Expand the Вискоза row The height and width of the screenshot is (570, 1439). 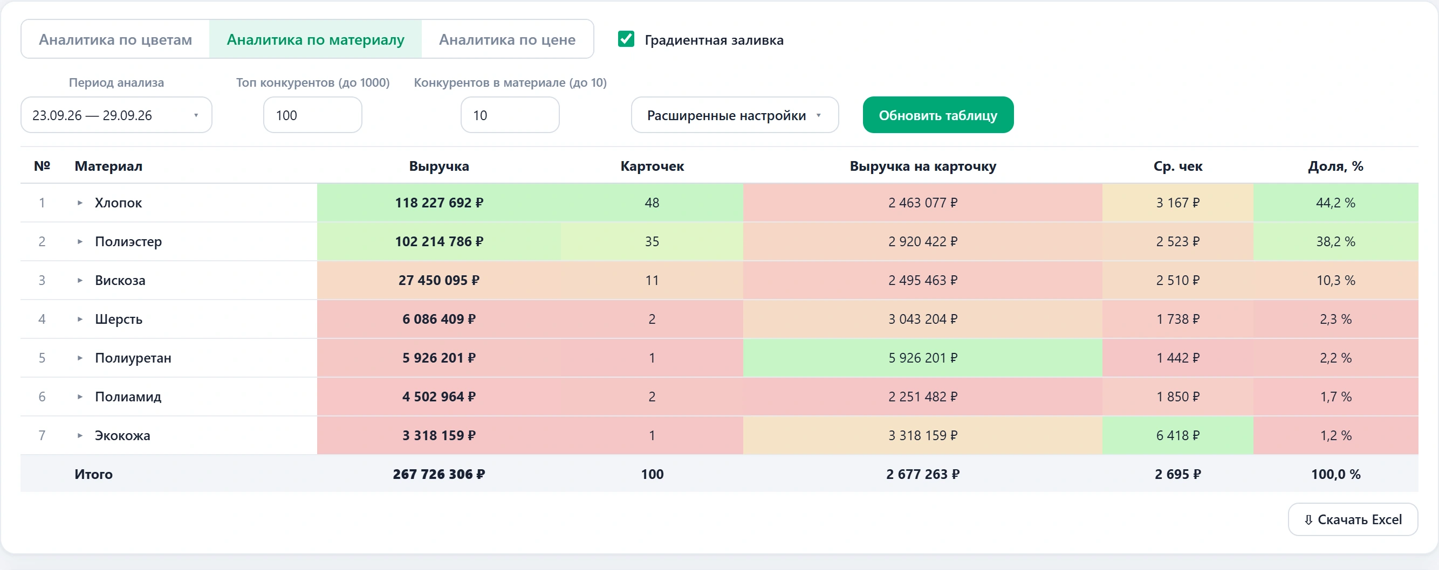tap(80, 280)
